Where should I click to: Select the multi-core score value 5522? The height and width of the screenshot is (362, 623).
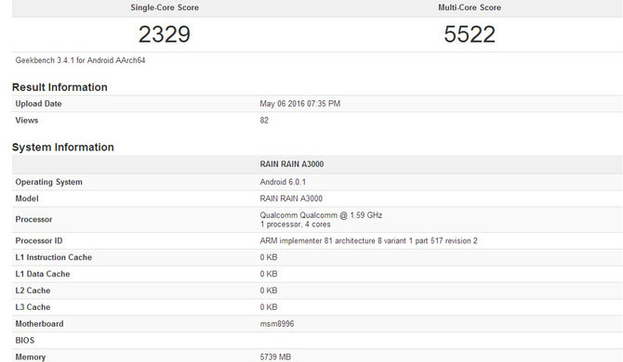pos(470,34)
